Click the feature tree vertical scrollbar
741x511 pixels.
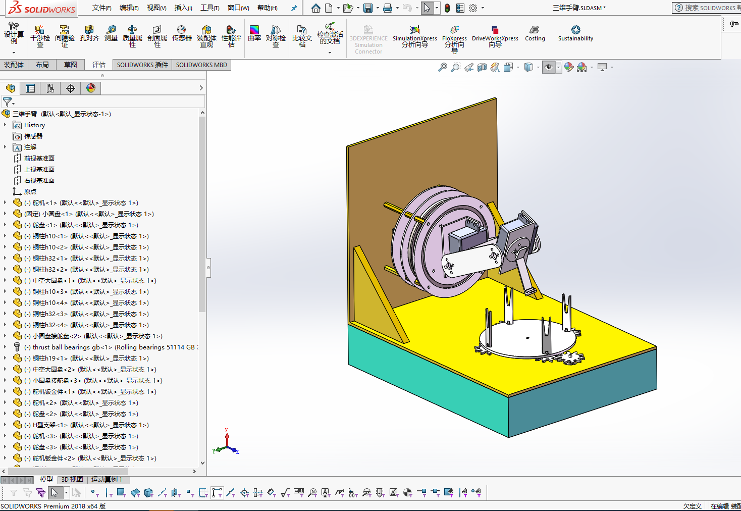202,215
